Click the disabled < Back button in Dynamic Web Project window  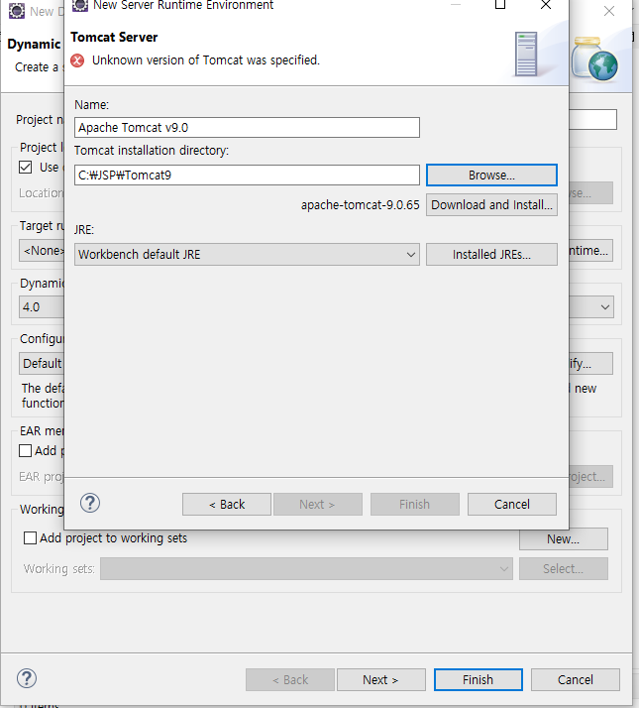(290, 679)
